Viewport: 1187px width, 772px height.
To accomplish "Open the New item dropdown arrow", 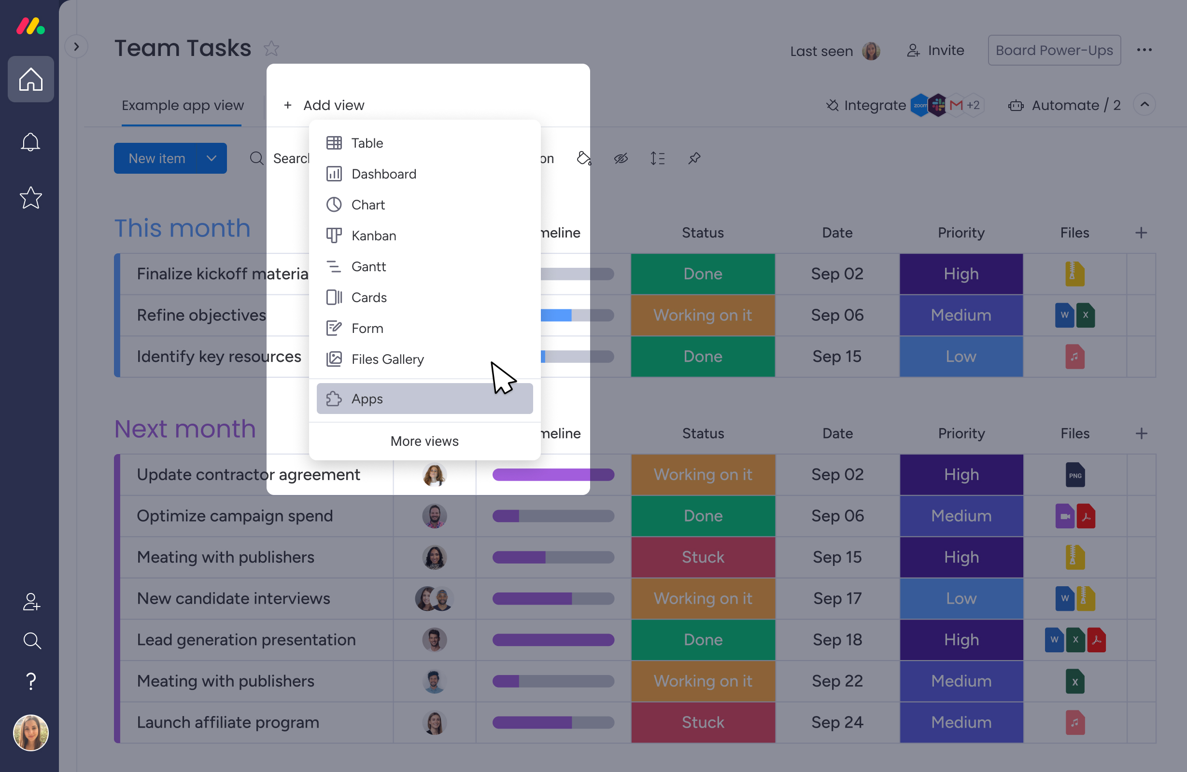I will coord(212,158).
